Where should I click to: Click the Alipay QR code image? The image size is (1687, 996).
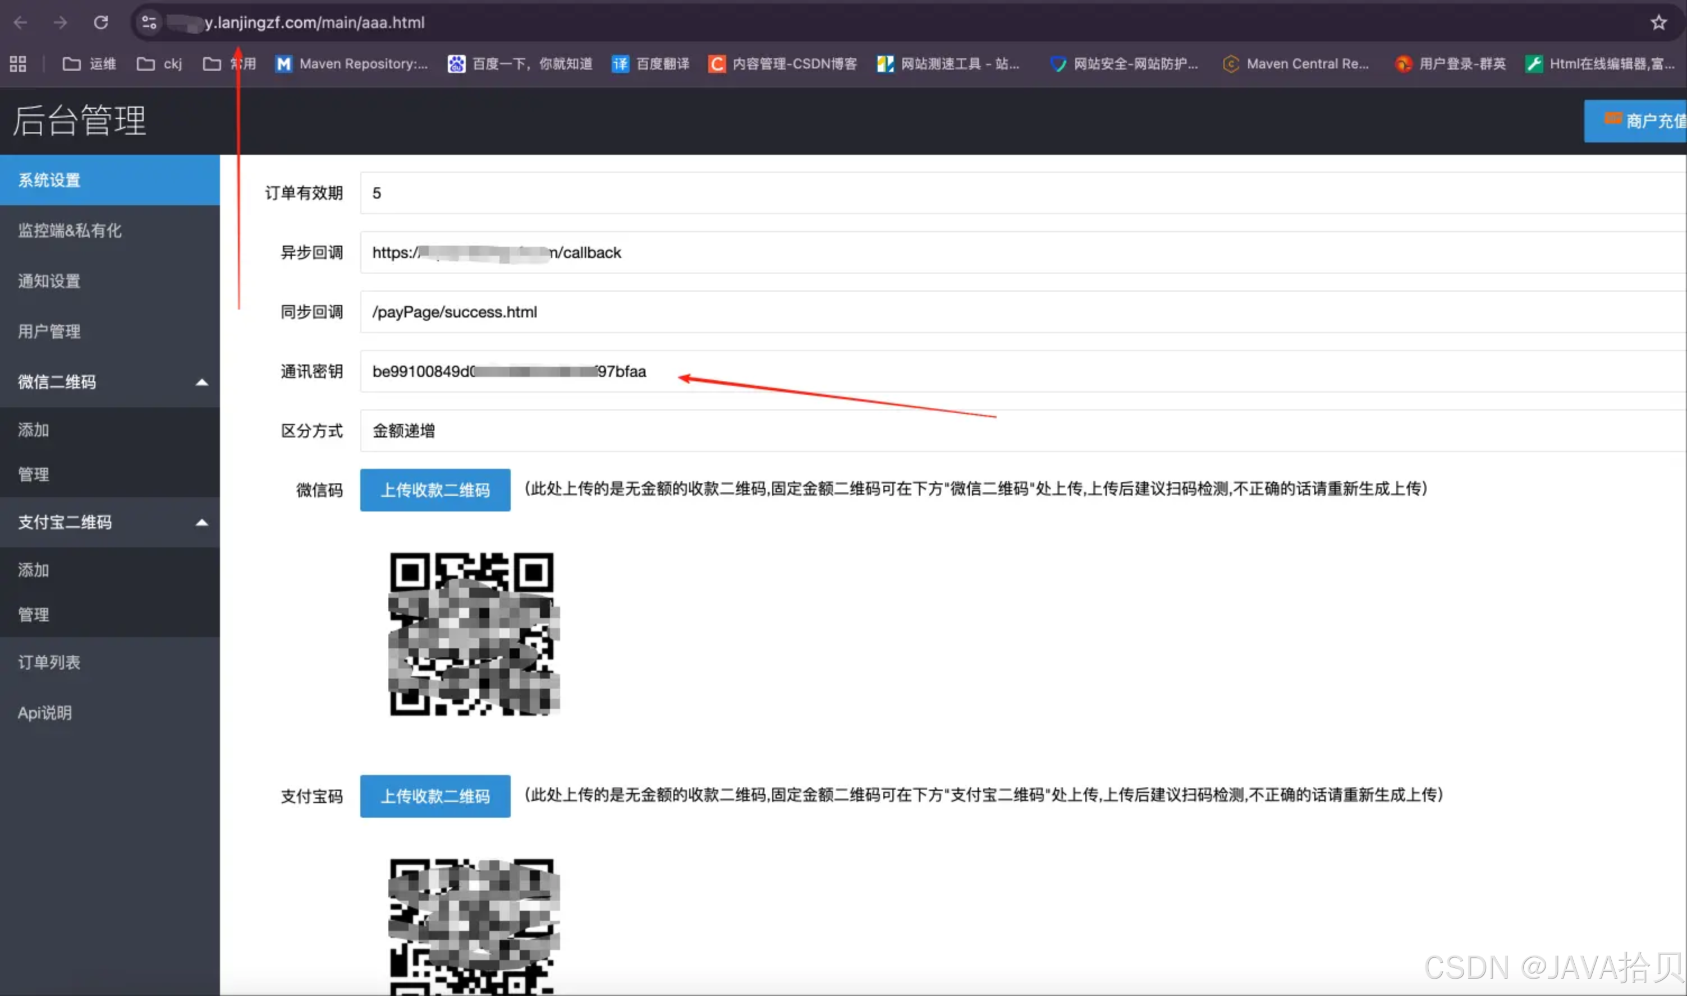point(474,927)
